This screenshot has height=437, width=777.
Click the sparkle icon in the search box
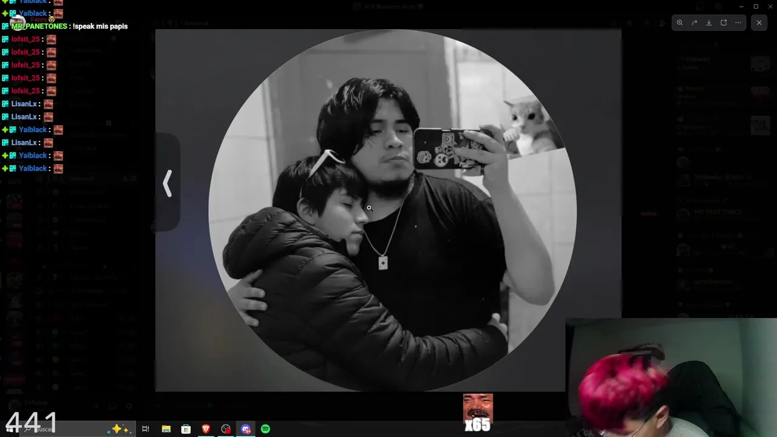coord(119,429)
